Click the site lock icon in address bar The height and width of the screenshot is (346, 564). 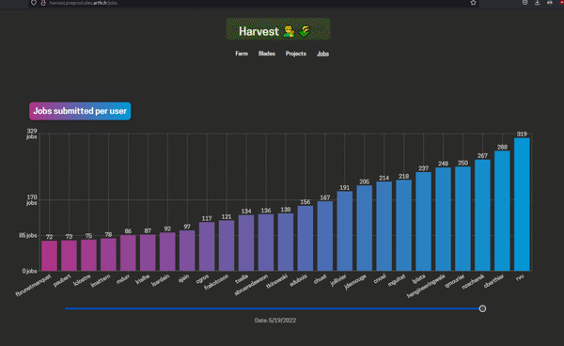43,3
